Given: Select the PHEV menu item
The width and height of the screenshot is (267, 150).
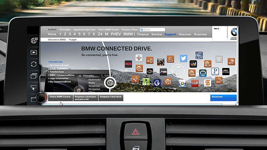Looking at the screenshot, I should tap(116, 34).
